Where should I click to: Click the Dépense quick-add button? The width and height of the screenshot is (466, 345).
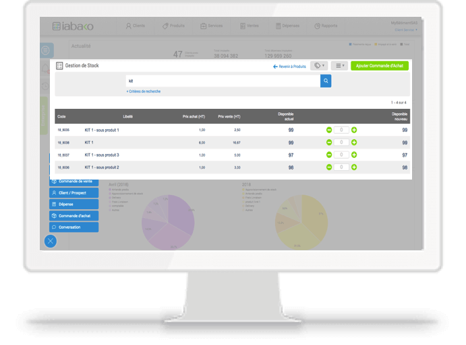(74, 204)
